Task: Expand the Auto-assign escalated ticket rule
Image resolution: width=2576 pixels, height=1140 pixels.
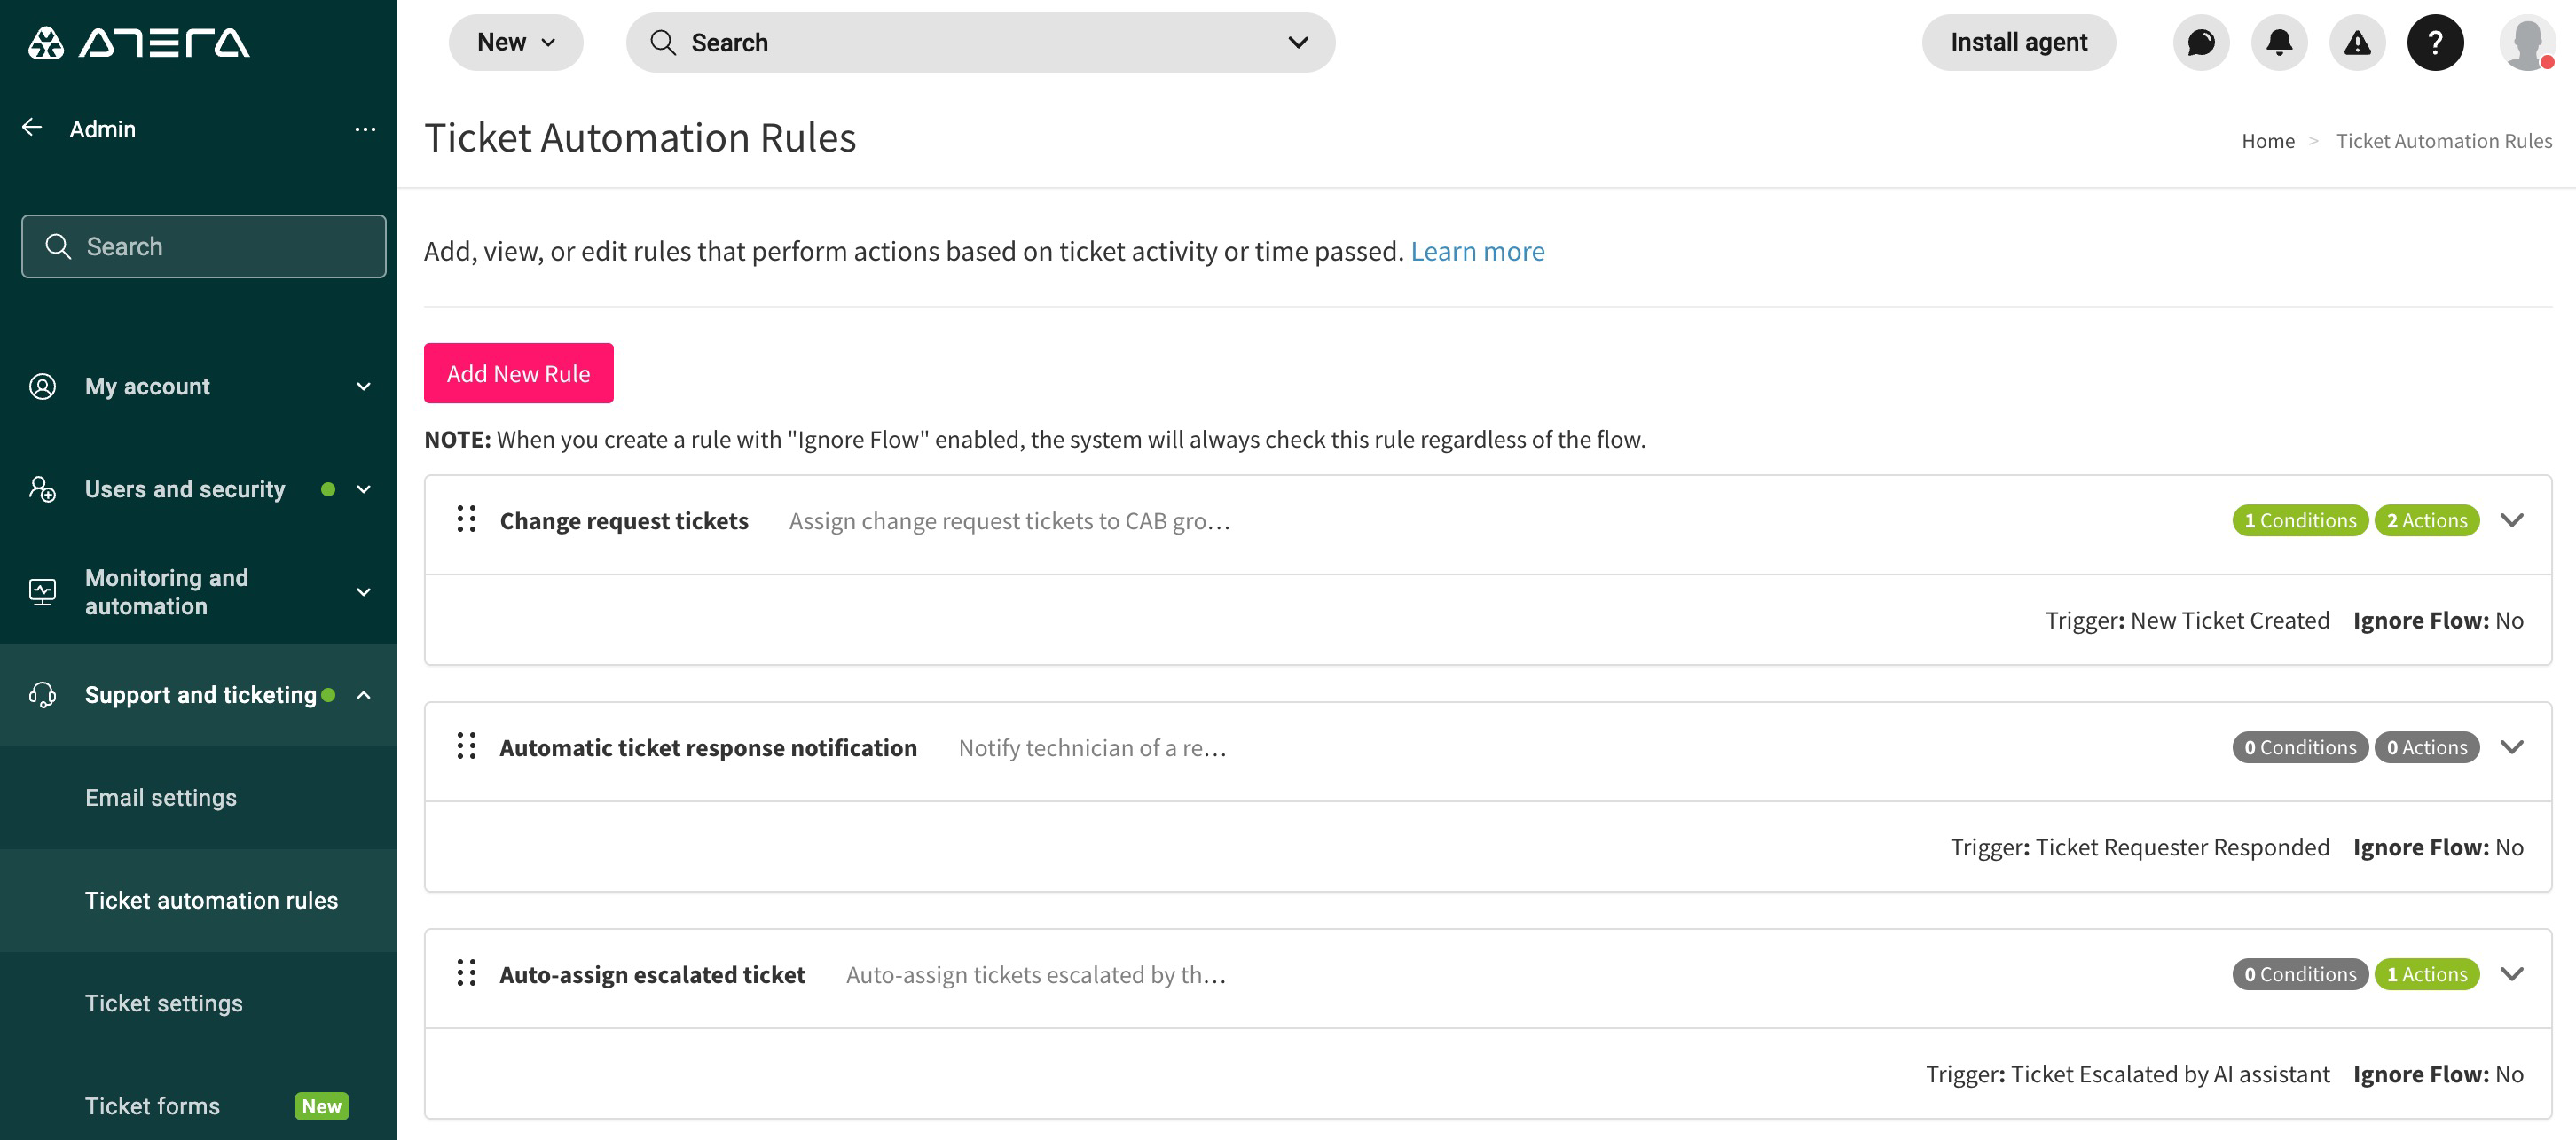Action: 2511,974
